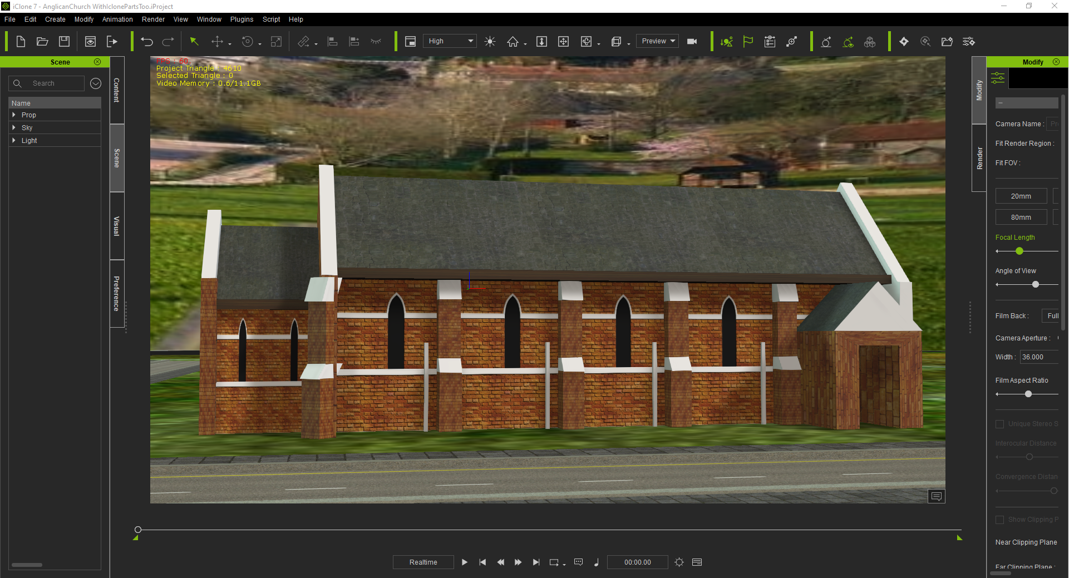
Task: Play the animation
Action: point(465,562)
